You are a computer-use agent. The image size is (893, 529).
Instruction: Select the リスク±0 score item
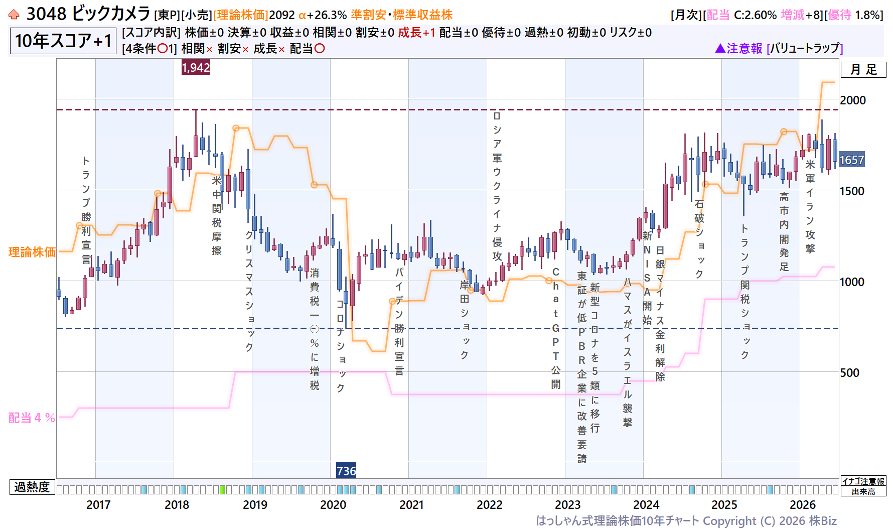(631, 33)
